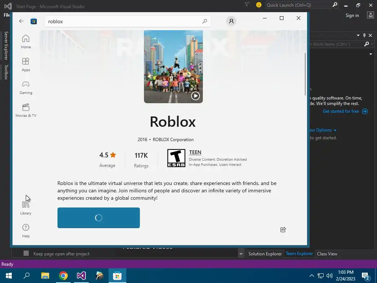Toggle Keep page open after project checkbox
The height and width of the screenshot is (283, 377).
click(x=26, y=253)
